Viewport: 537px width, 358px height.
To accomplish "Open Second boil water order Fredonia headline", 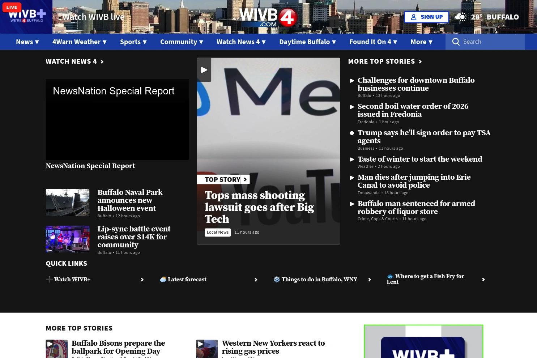I will coord(413,110).
